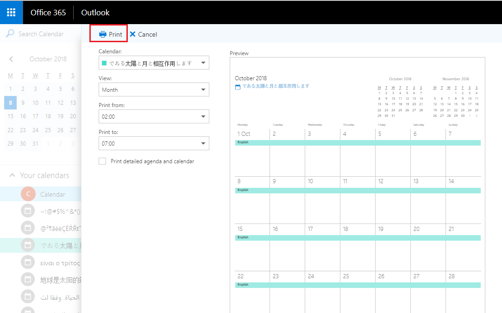Go to previous month with left chevron
502x313 pixels.
pos(11,59)
